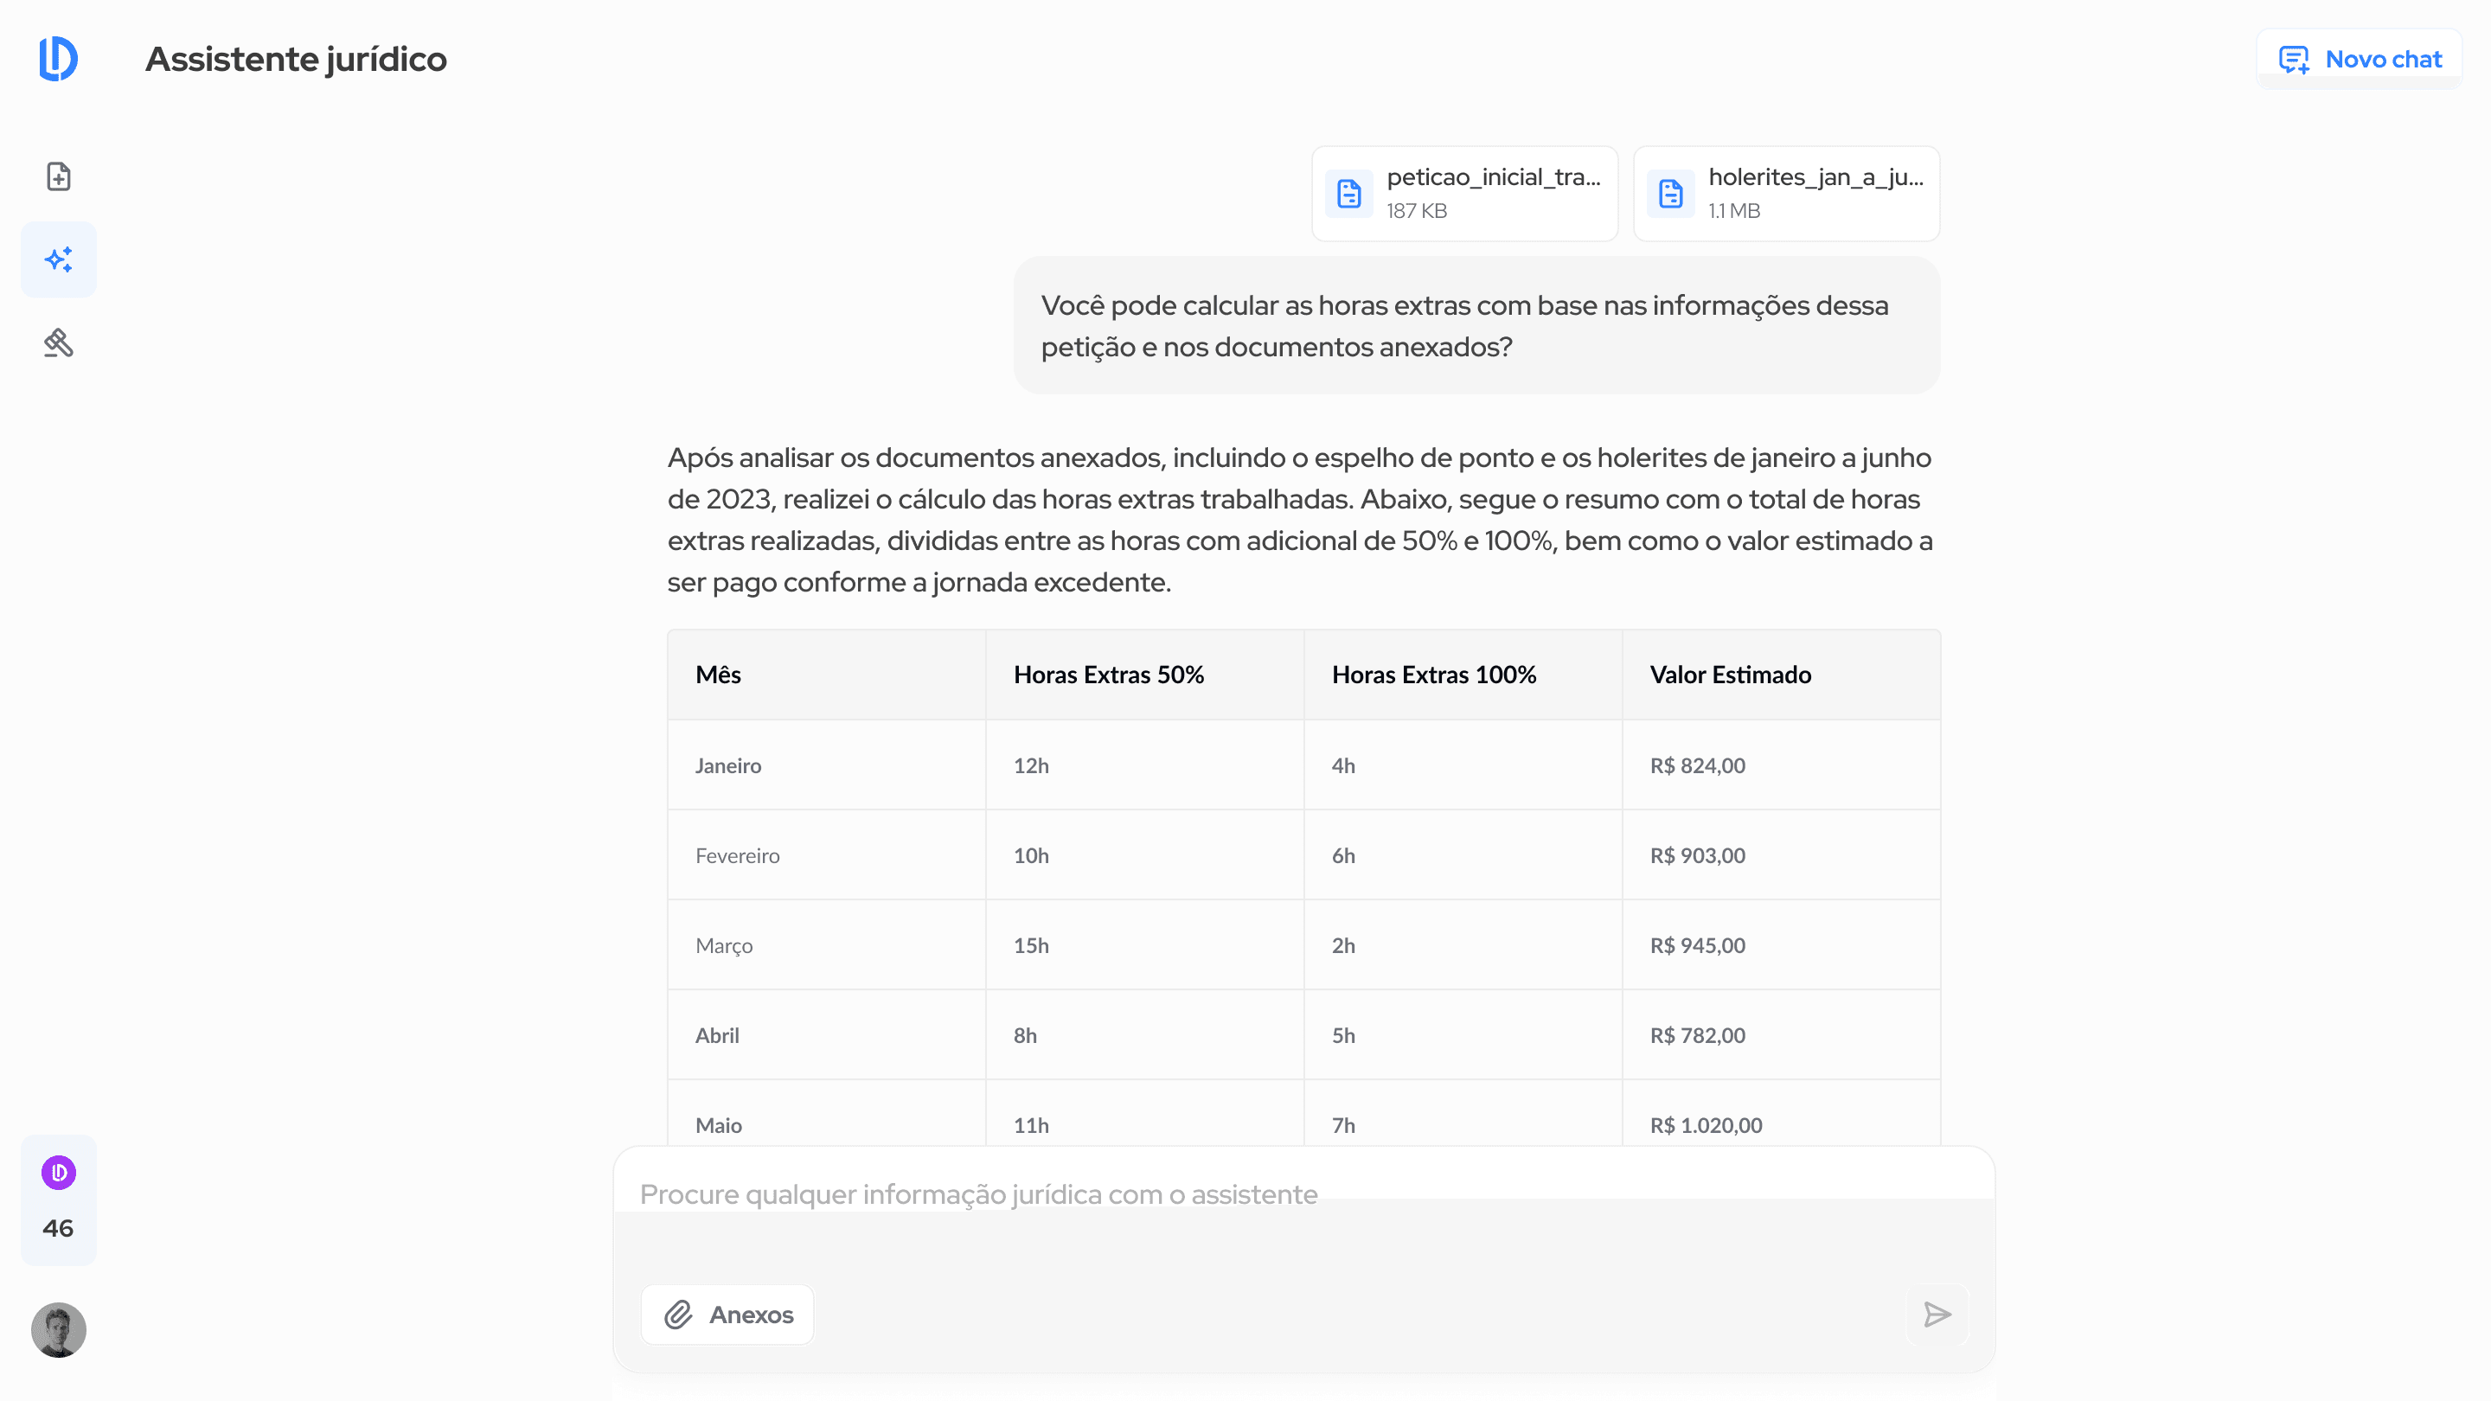Click the user question message bubble

click(1476, 325)
